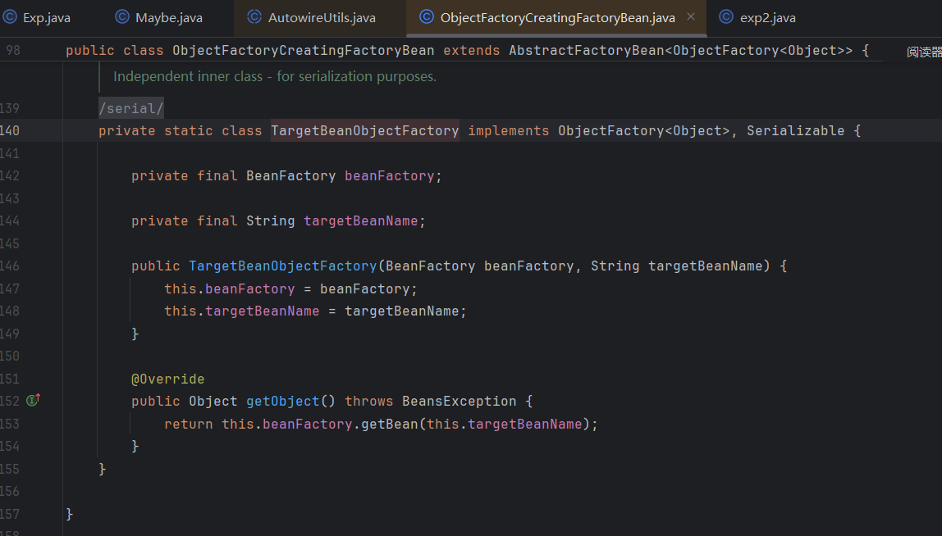Click the class icon on AutowireUtils.java tab
Image resolution: width=942 pixels, height=536 pixels.
(254, 17)
